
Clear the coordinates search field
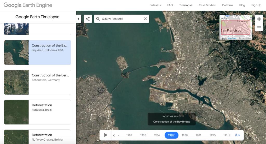[x=145, y=19]
